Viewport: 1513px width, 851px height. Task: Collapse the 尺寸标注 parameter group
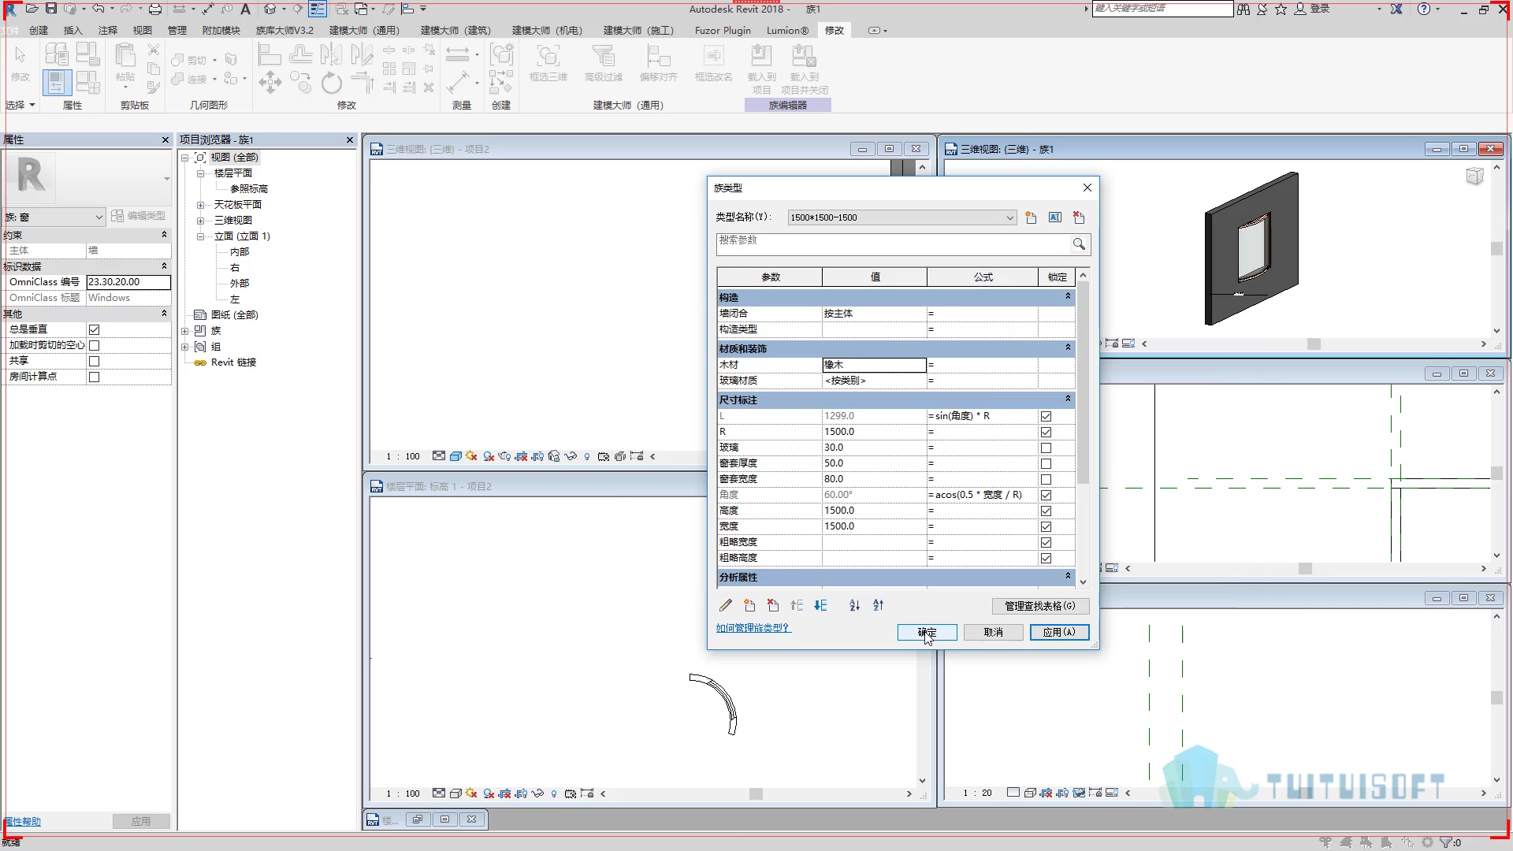pos(1068,399)
